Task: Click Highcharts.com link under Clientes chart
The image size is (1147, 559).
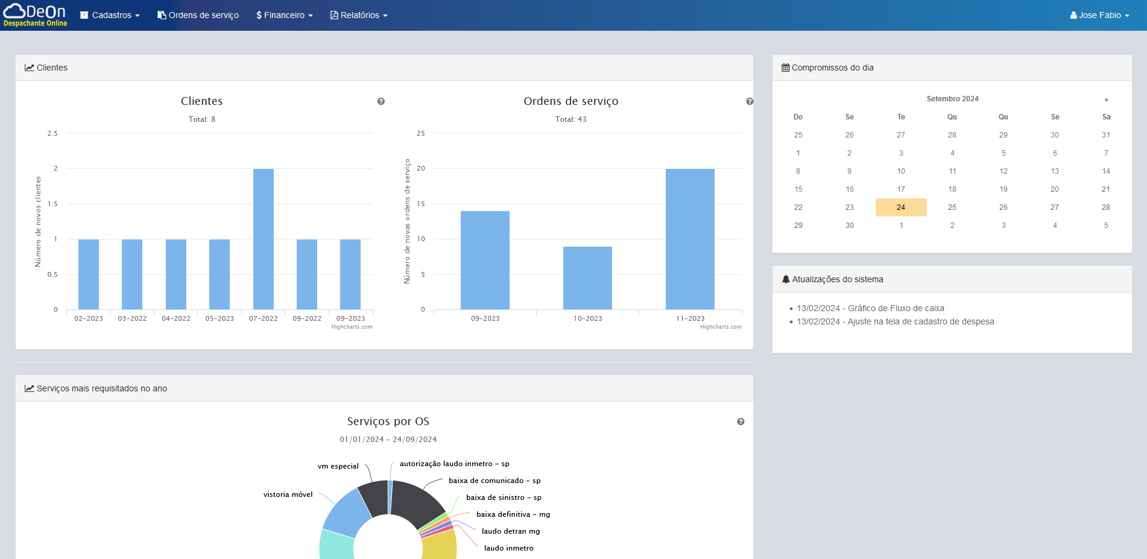Action: [352, 327]
